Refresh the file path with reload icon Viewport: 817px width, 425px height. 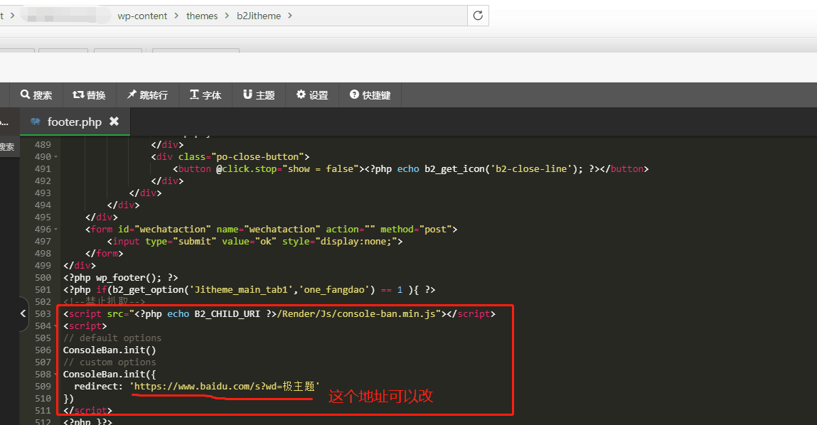click(x=478, y=16)
